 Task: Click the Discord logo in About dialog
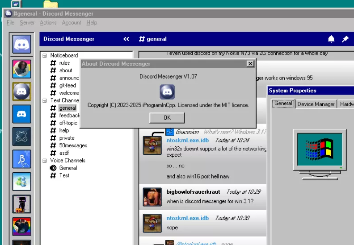(167, 92)
